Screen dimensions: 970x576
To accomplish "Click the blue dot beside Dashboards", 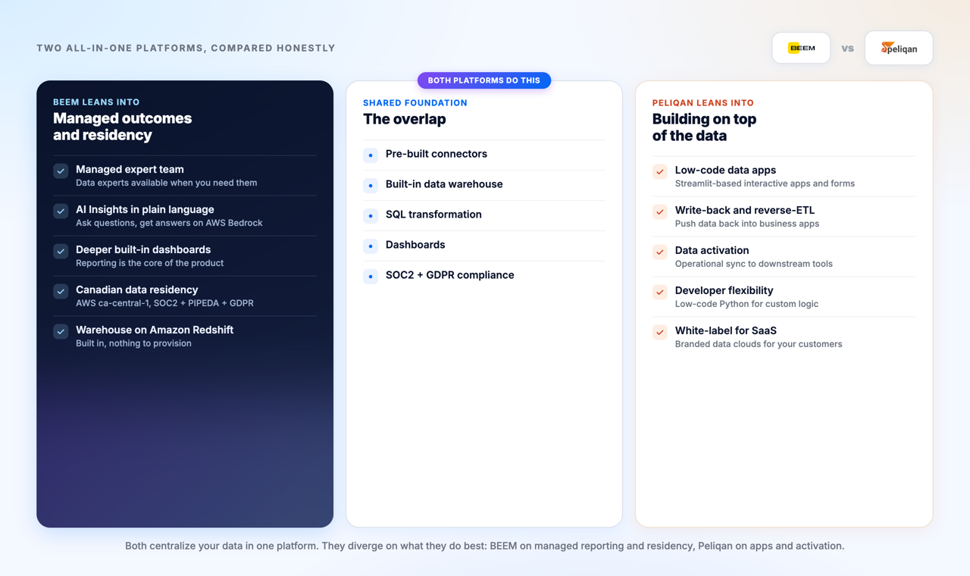I will coord(371,246).
